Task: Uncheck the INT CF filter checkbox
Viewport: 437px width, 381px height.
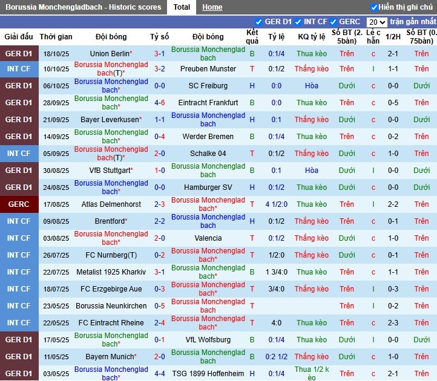Action: tap(298, 22)
